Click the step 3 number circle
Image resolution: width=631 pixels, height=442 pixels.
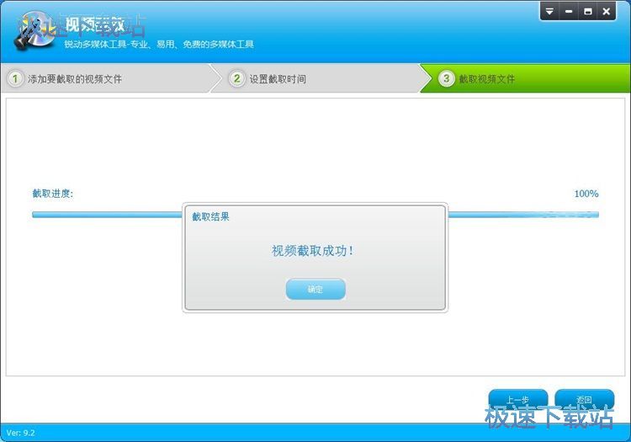point(446,78)
